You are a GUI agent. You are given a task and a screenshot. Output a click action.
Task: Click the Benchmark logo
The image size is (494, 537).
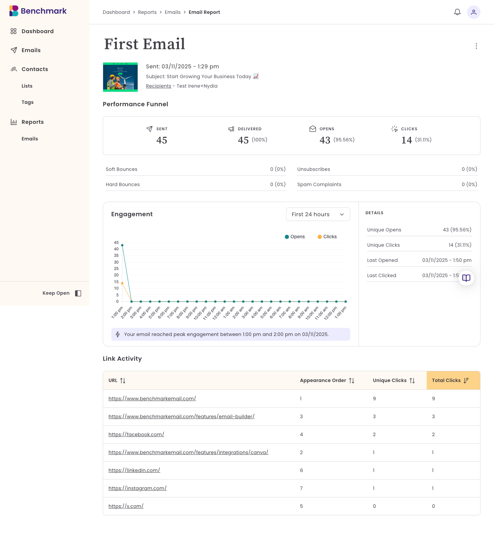[x=38, y=11]
